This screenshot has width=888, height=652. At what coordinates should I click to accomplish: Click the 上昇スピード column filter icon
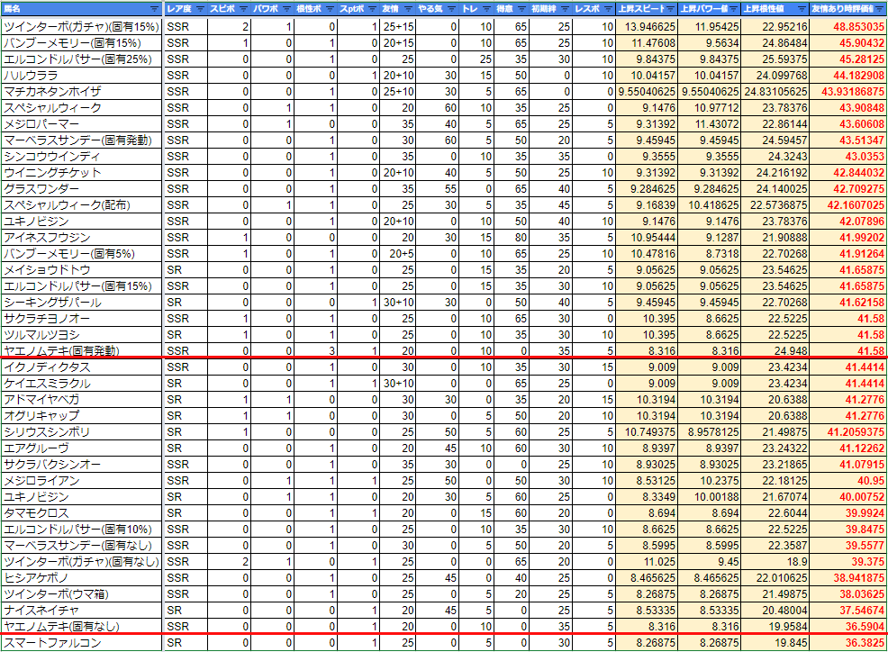pyautogui.click(x=671, y=9)
